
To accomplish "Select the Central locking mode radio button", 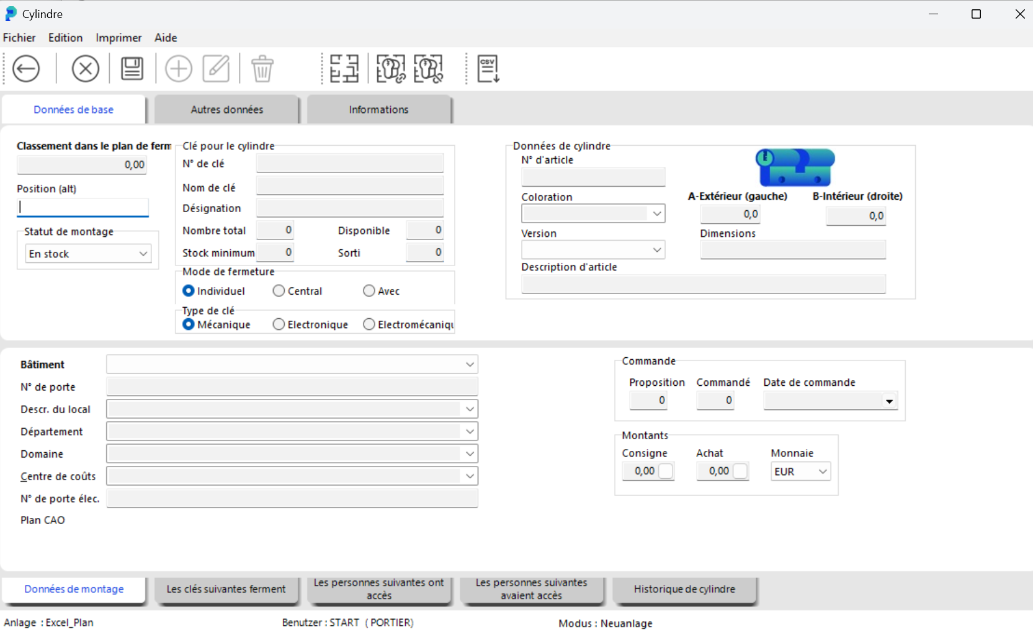I will (279, 291).
